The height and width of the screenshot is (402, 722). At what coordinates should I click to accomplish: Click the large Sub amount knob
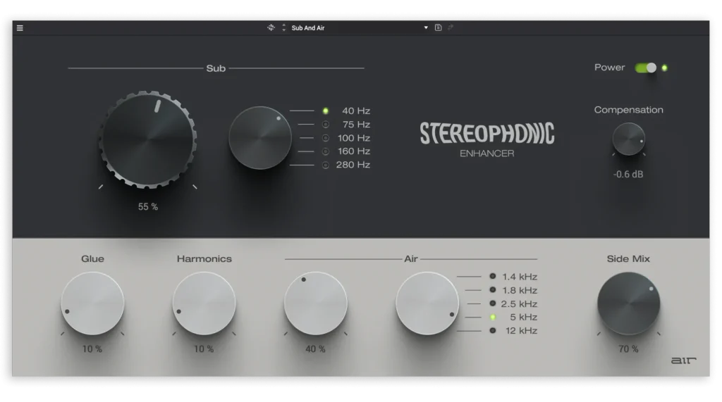coord(148,139)
